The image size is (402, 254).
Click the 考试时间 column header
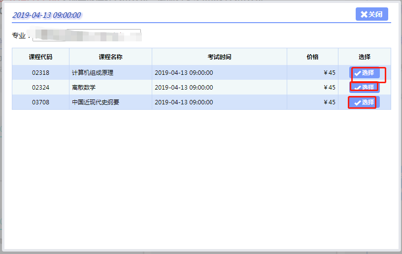[x=219, y=57]
